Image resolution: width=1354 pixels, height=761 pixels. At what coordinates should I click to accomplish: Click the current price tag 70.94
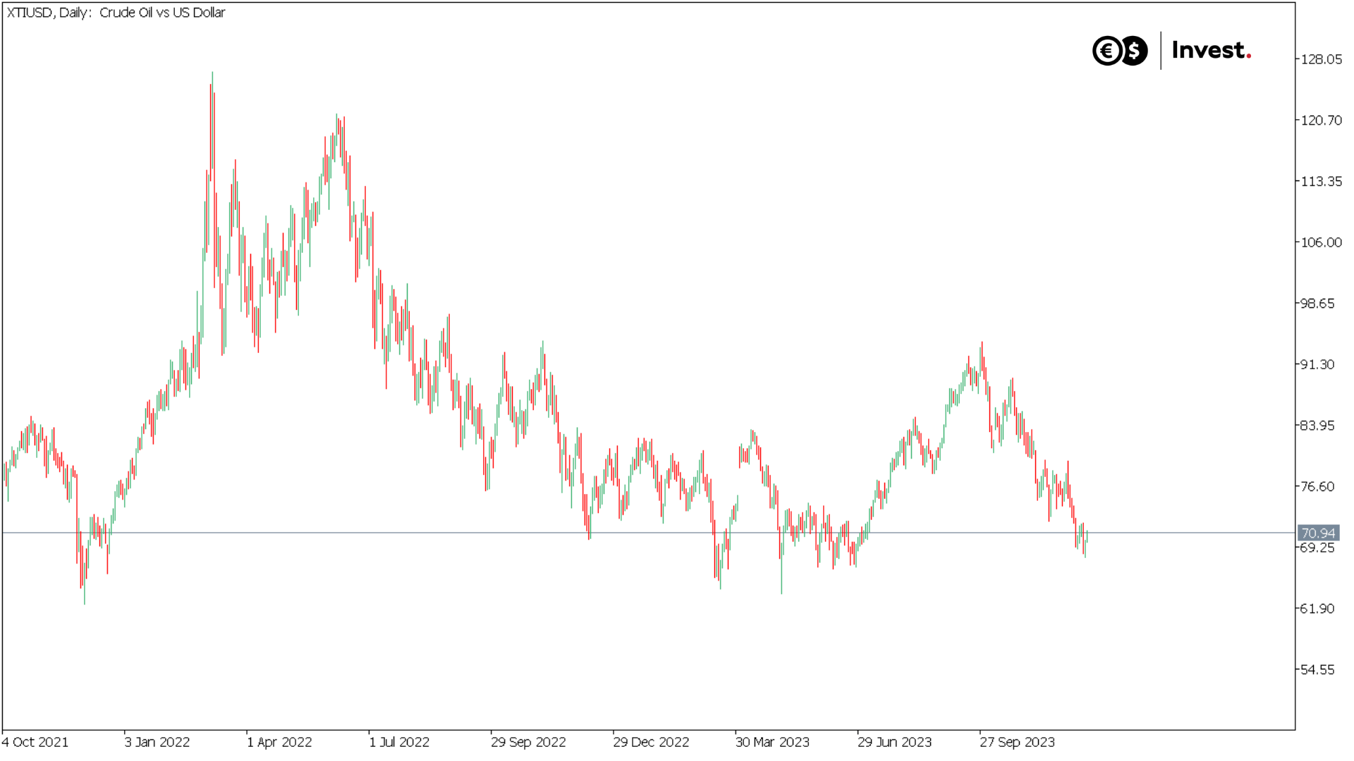(x=1318, y=533)
